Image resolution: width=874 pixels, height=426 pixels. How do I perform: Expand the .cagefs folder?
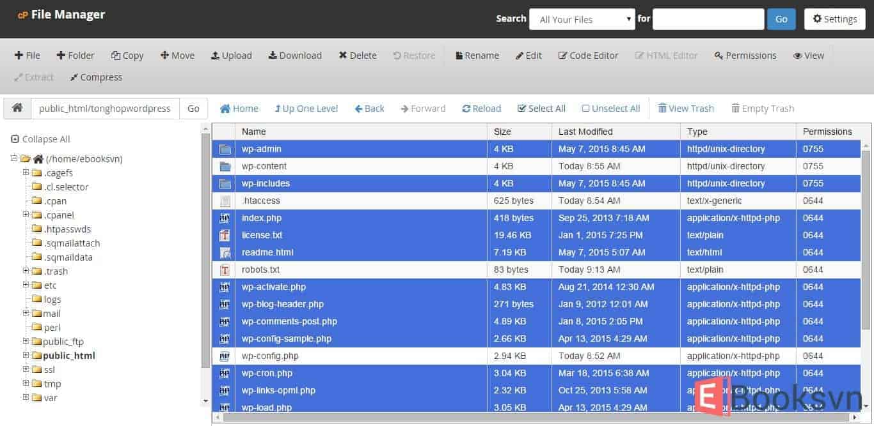(x=26, y=172)
